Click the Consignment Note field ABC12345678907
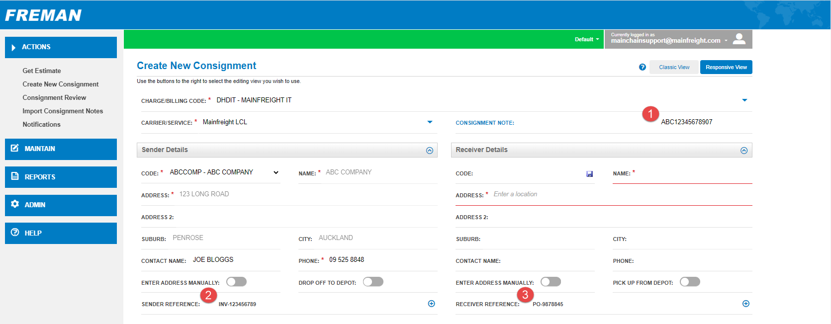The image size is (831, 324). pyautogui.click(x=686, y=122)
